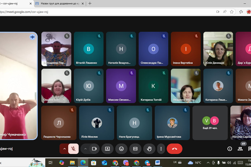Open meeting details info icon
The height and width of the screenshot is (167, 251).
230,149
